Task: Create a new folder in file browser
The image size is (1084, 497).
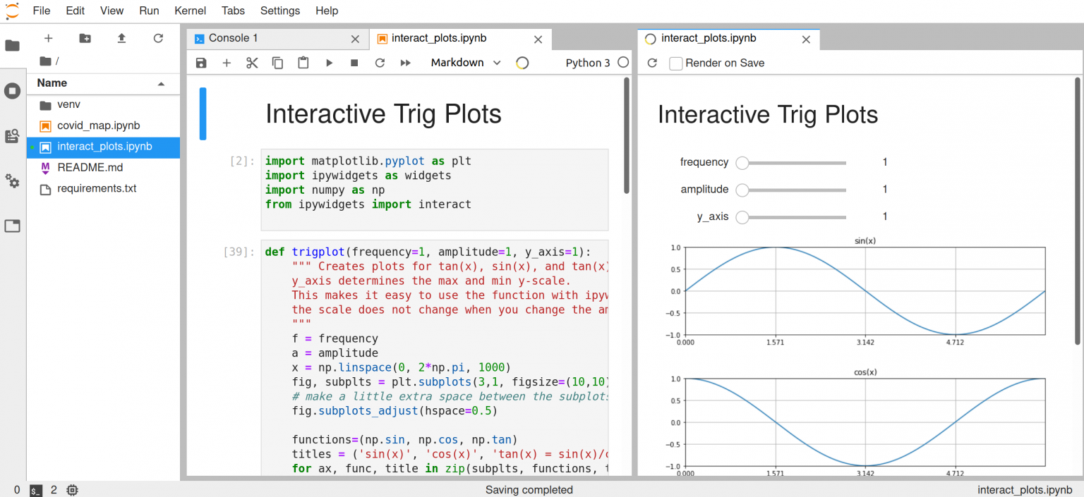Action: click(x=85, y=39)
